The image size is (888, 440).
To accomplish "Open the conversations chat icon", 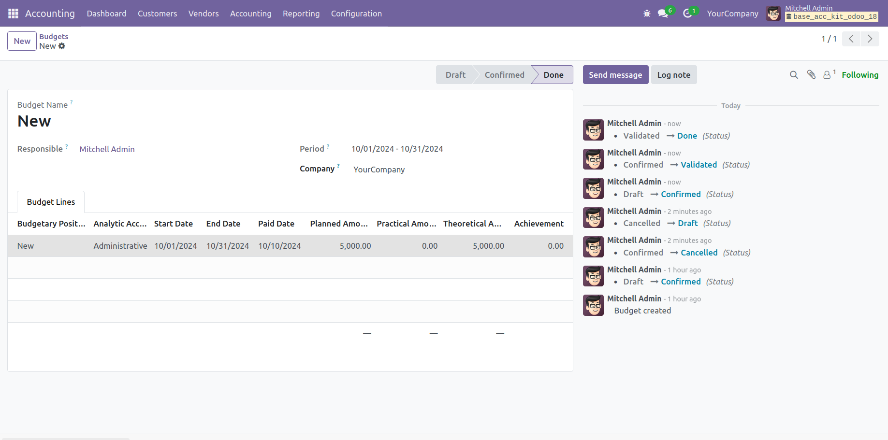I will 663,14.
